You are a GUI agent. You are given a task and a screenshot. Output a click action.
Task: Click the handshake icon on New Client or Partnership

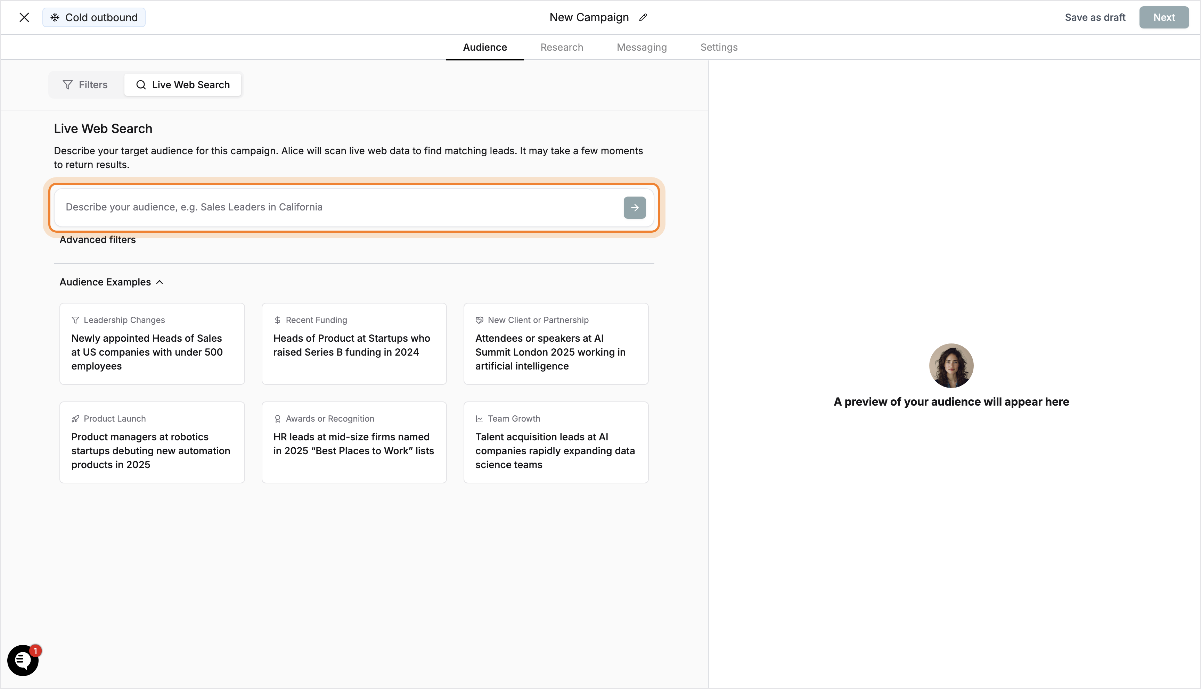point(479,320)
